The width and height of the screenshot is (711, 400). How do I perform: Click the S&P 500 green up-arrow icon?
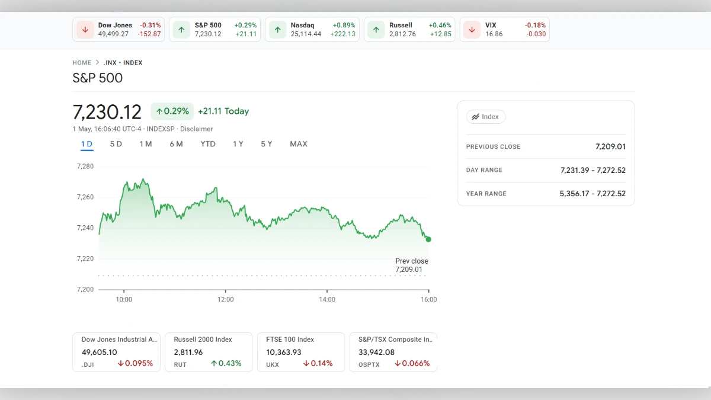pyautogui.click(x=181, y=30)
